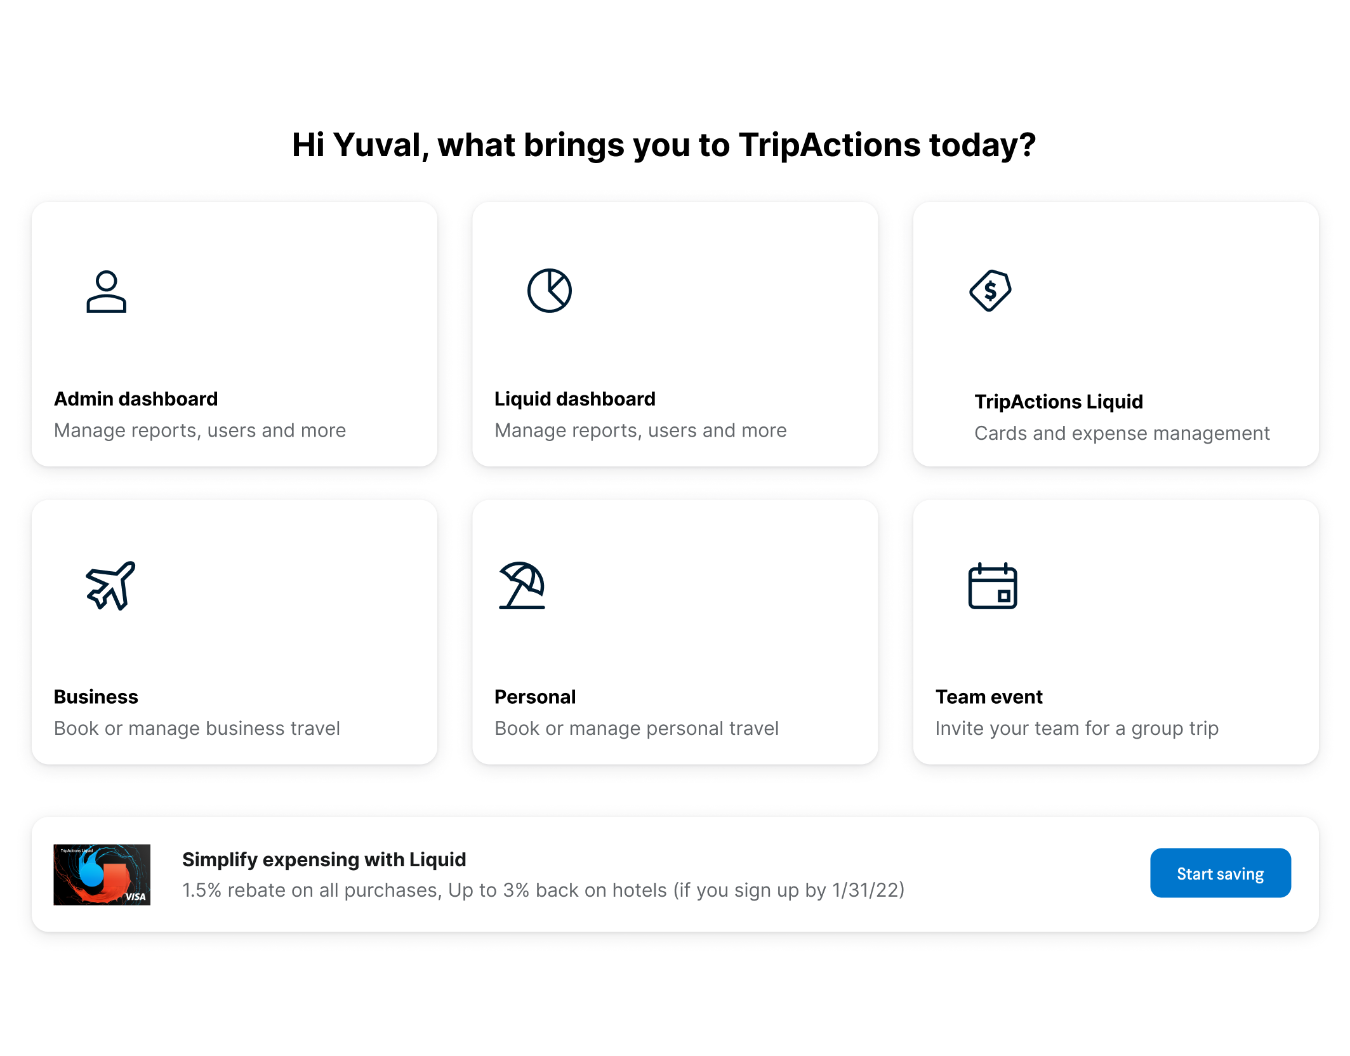Screen dimensions: 1350x1056
Task: Click the 'Simplify expensing with Liquid' banner heading
Action: (324, 859)
